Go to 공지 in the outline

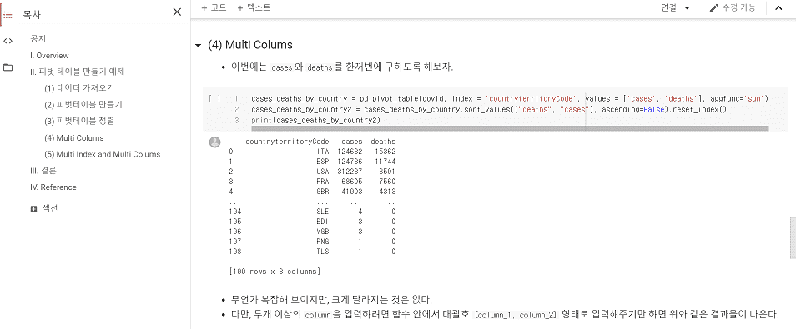[38, 39]
